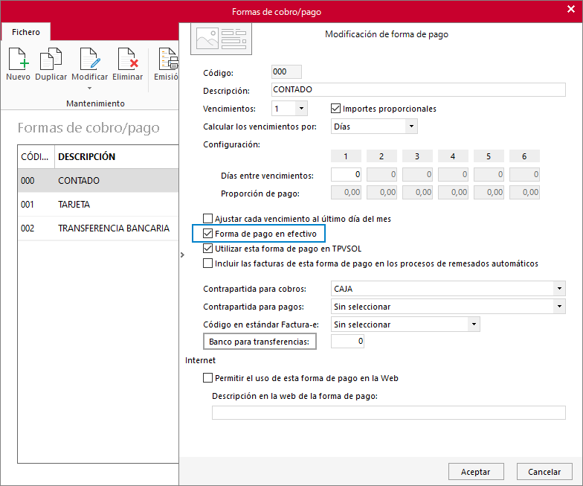
Task: Click column header 6 in Configuración
Action: (525, 156)
